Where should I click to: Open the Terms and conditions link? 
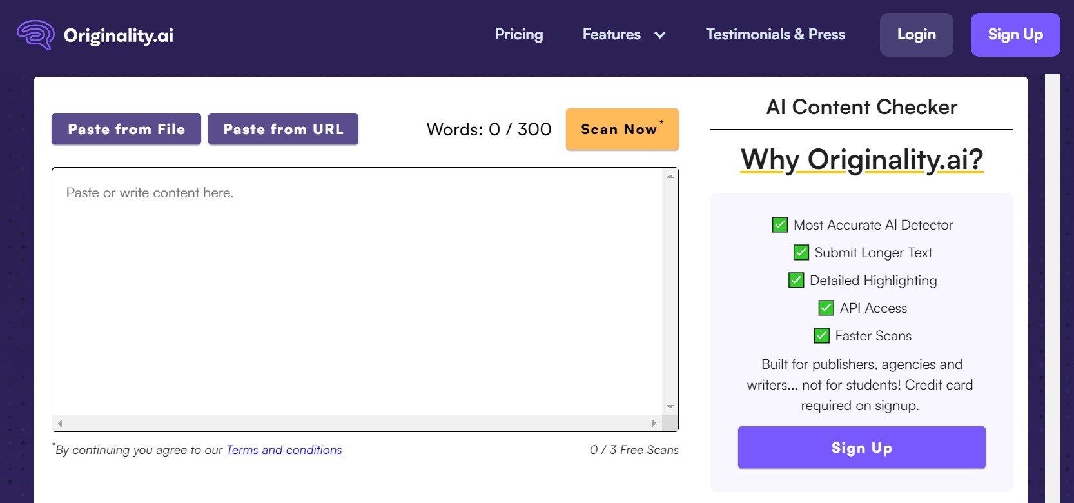point(284,450)
